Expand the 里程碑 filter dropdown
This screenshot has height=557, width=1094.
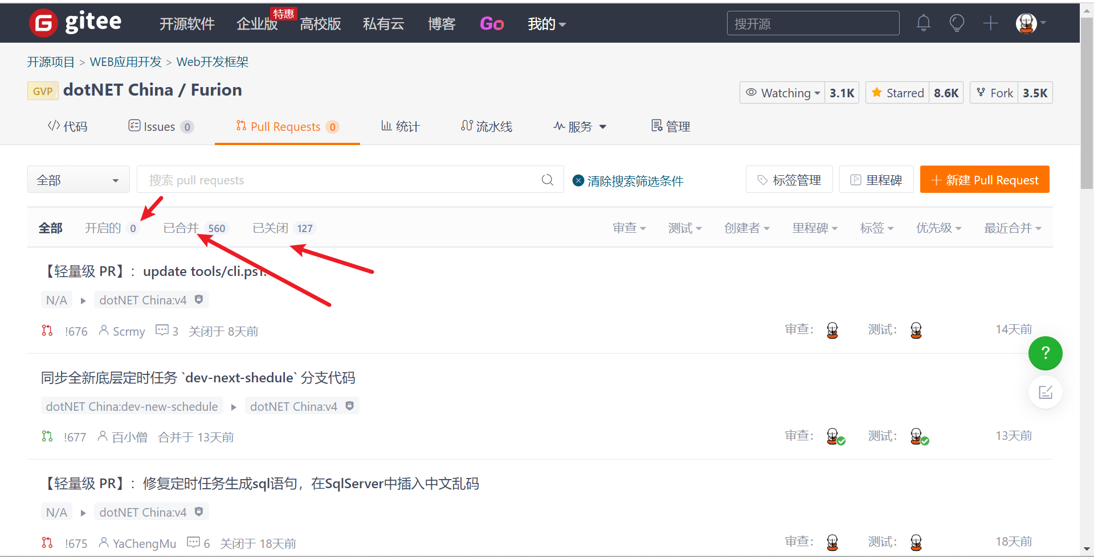[x=815, y=228]
